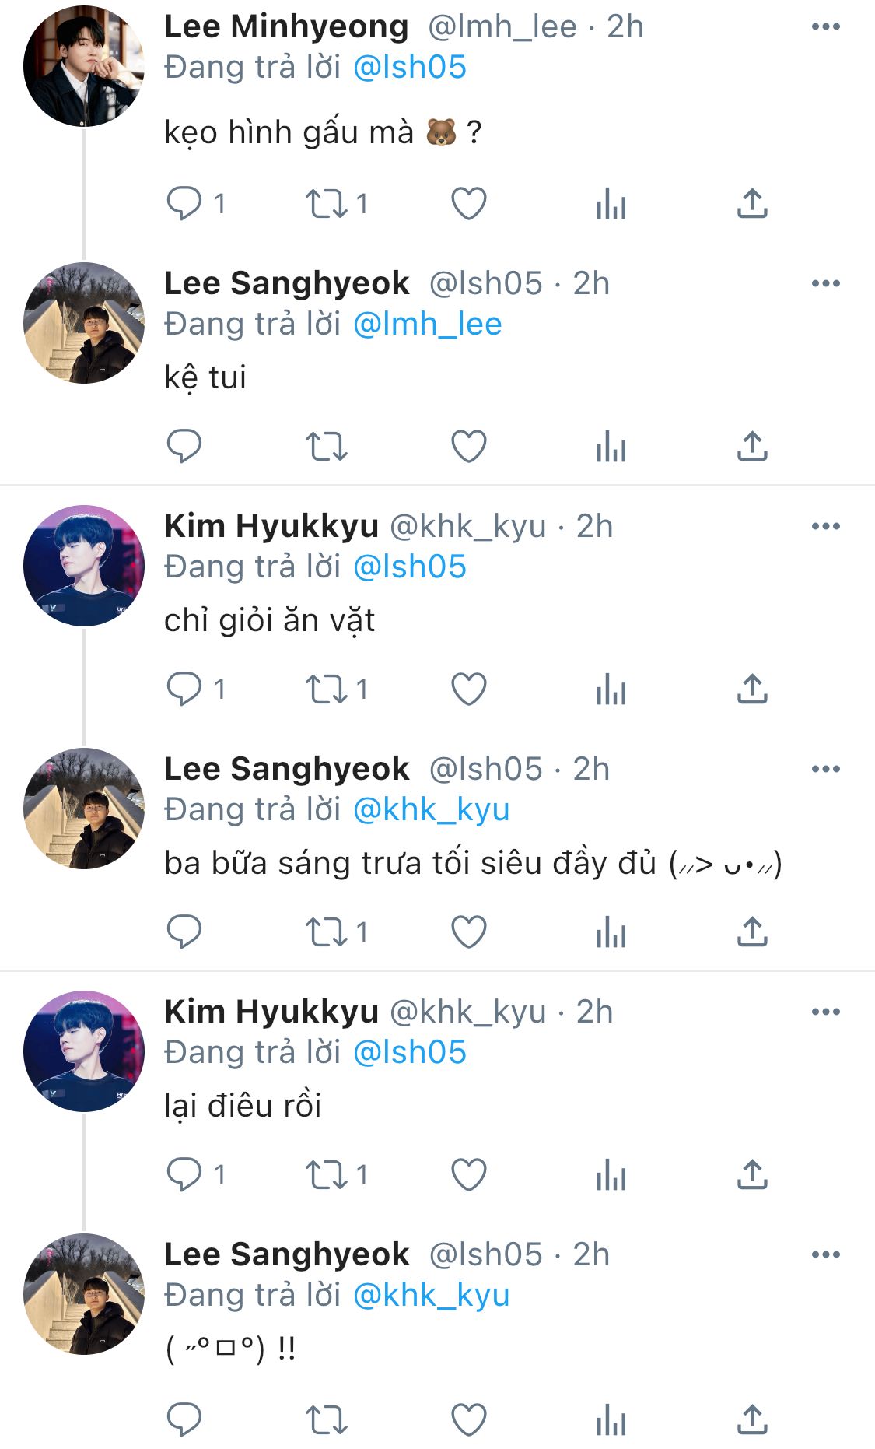Open Lee Minhyeong's profile via display name
Image resolution: width=875 pixels, height=1449 pixels.
point(286,27)
